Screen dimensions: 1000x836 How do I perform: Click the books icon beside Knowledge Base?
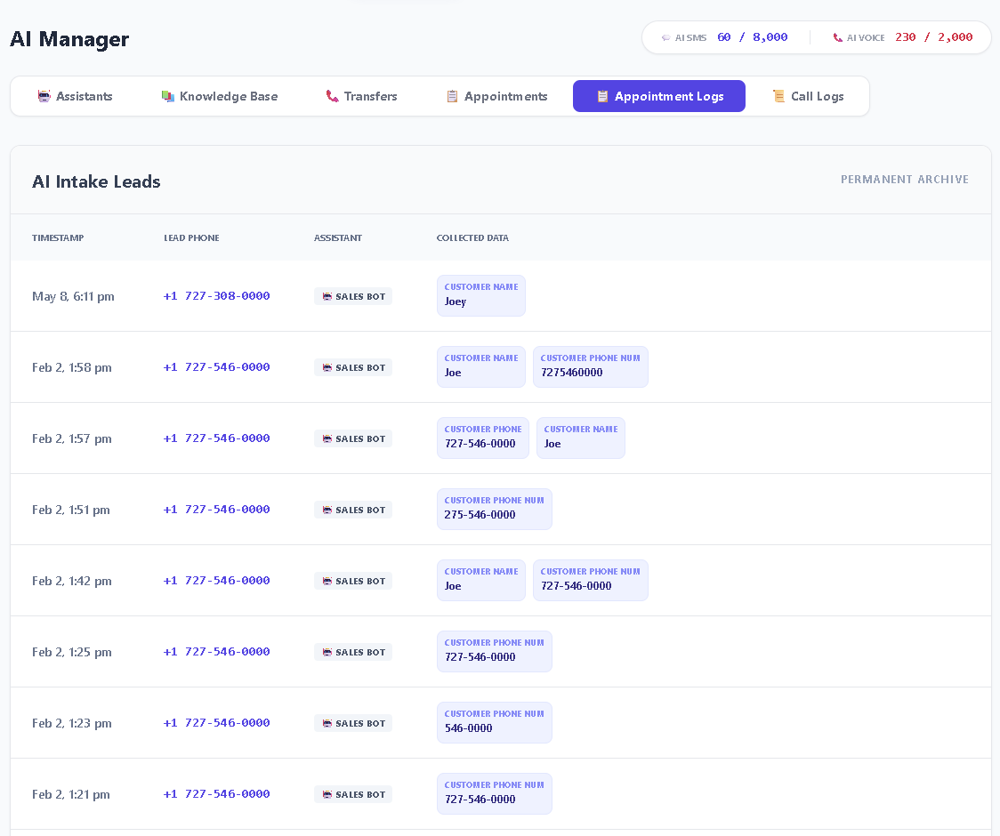click(168, 96)
